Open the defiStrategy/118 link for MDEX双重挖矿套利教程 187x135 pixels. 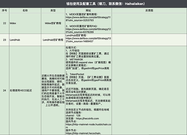tap(88, 19)
